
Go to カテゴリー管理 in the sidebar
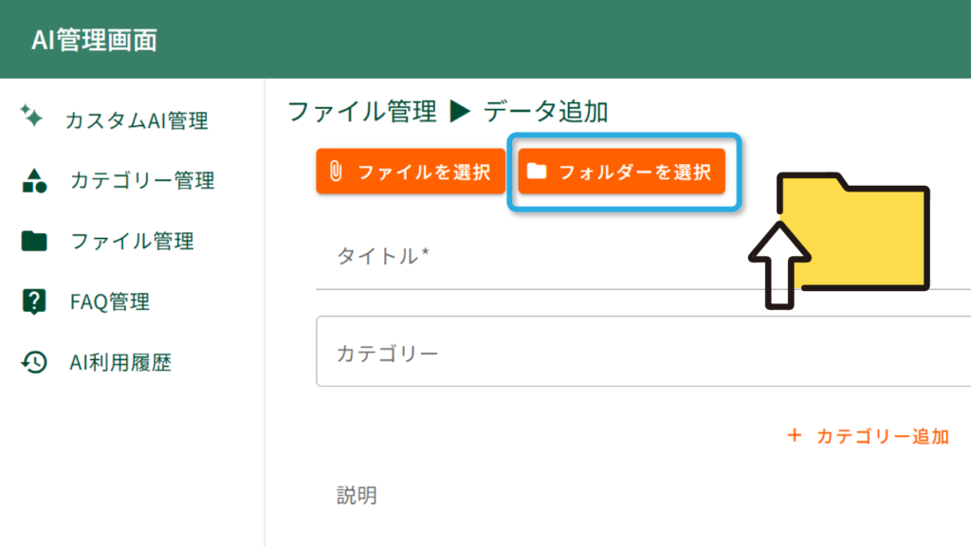(x=142, y=180)
